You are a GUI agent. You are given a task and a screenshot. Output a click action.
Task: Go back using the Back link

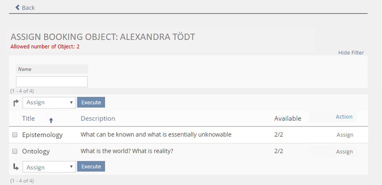[28, 8]
